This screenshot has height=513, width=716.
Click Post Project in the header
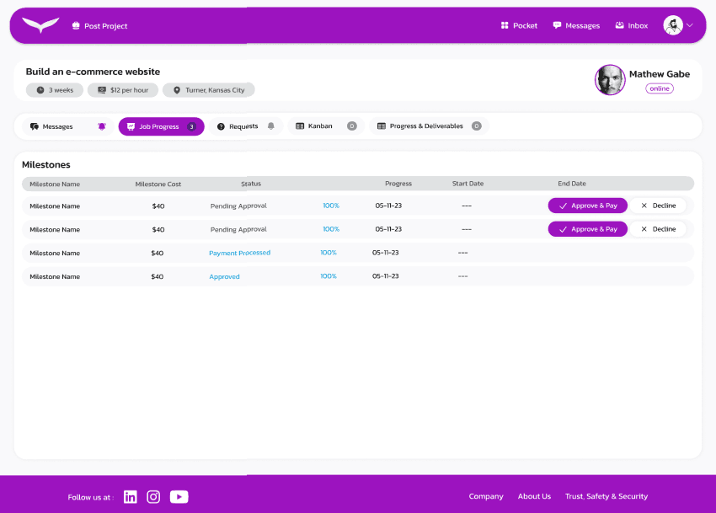coord(99,26)
